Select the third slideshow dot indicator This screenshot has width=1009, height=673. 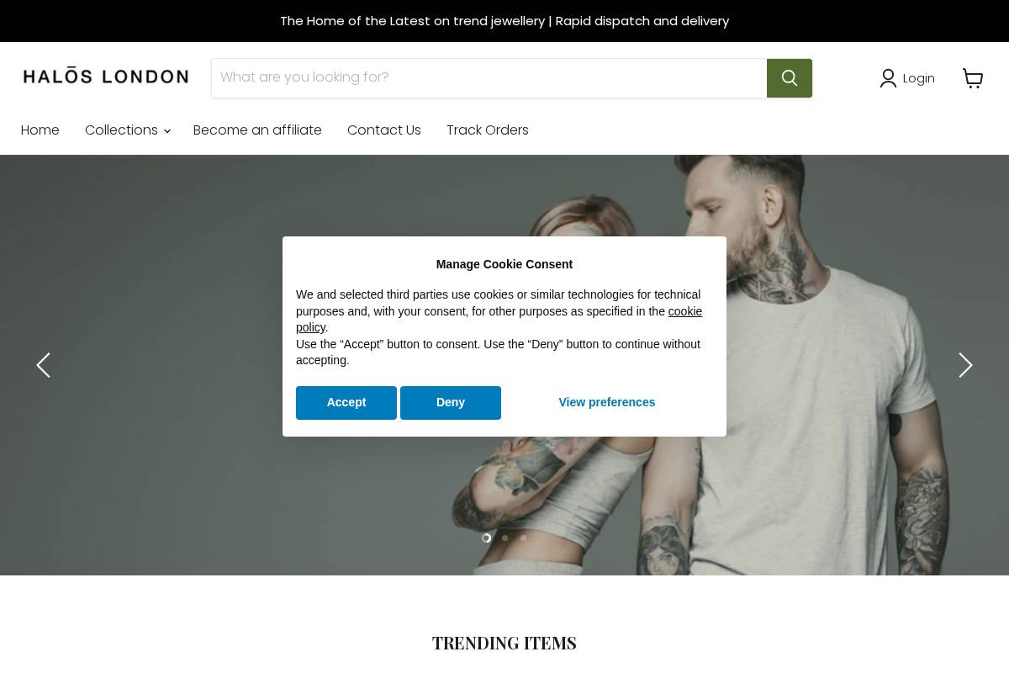pyautogui.click(x=523, y=538)
